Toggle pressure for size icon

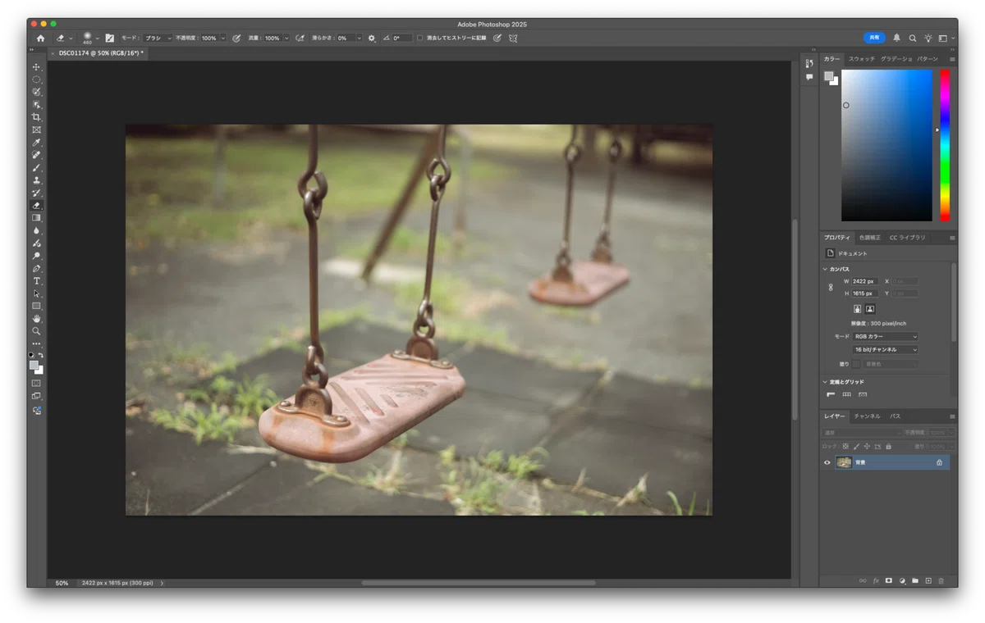[x=497, y=38]
